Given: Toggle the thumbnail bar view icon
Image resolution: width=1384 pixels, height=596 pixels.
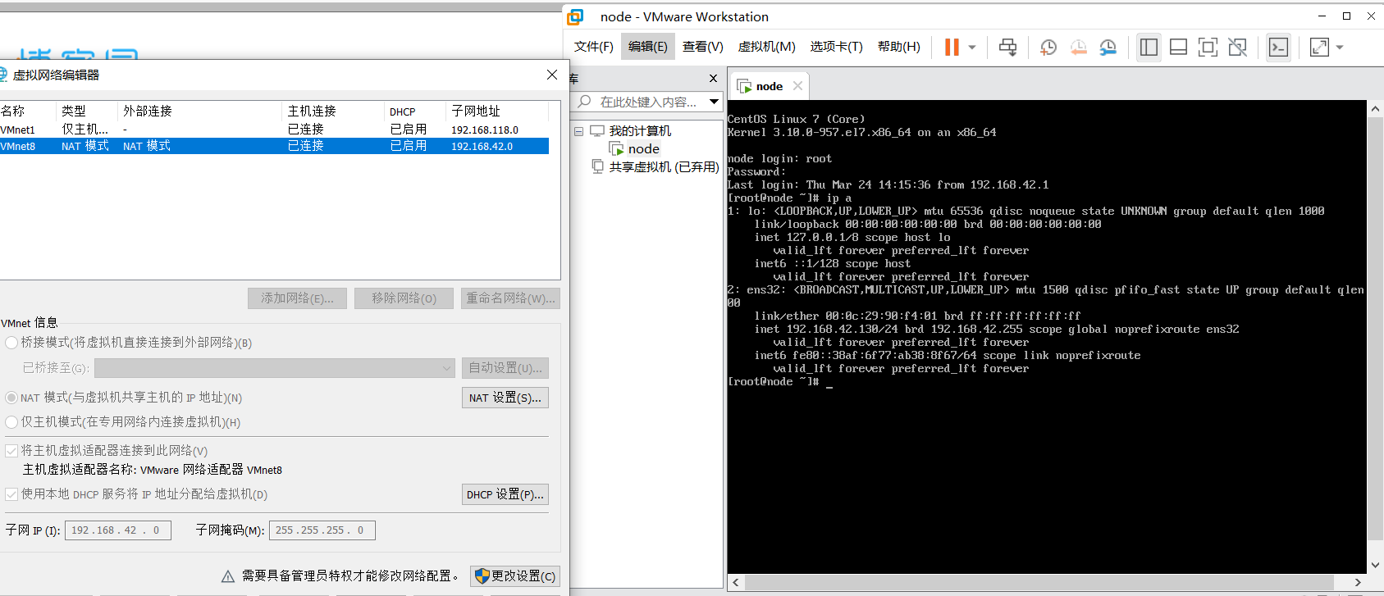Looking at the screenshot, I should 1178,48.
